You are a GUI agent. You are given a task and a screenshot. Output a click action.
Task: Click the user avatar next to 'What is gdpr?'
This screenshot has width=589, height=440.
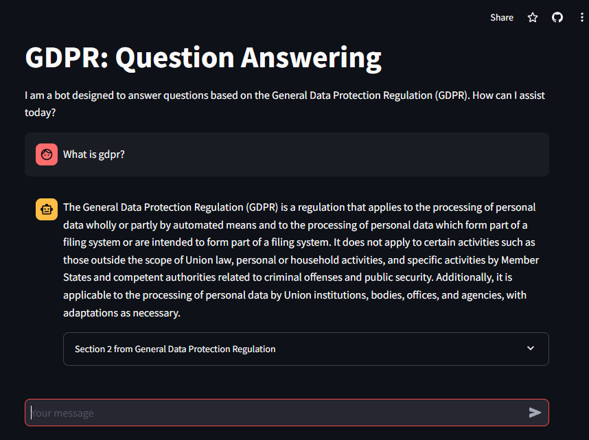coord(47,154)
